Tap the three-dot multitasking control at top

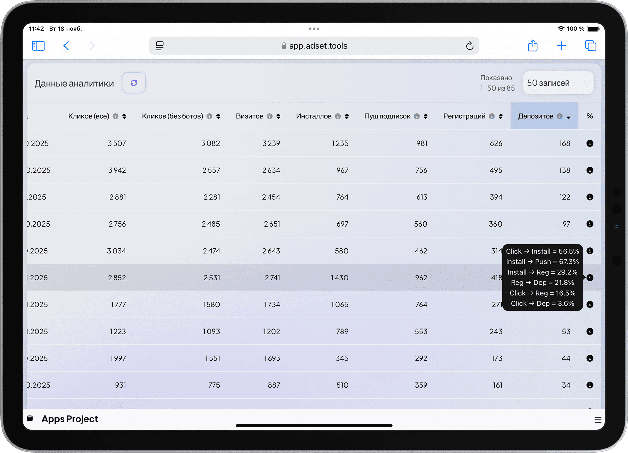point(314,29)
